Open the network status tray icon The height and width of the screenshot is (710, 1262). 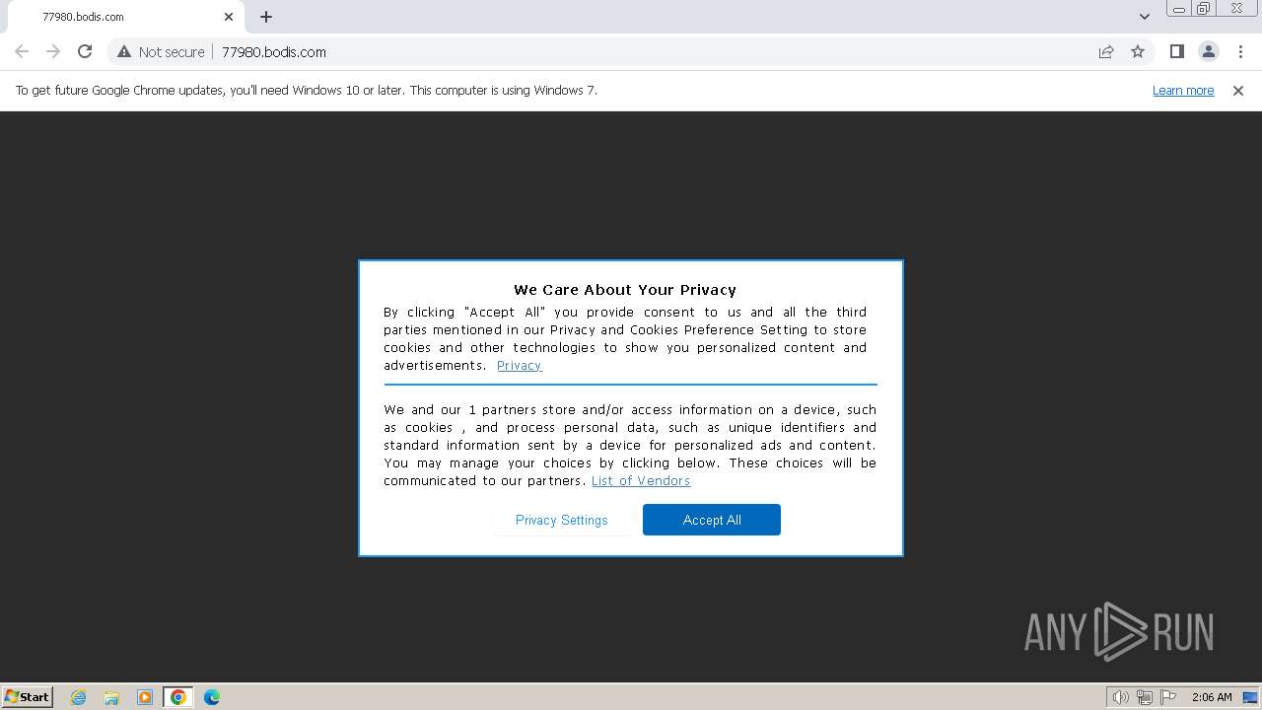tap(1145, 697)
